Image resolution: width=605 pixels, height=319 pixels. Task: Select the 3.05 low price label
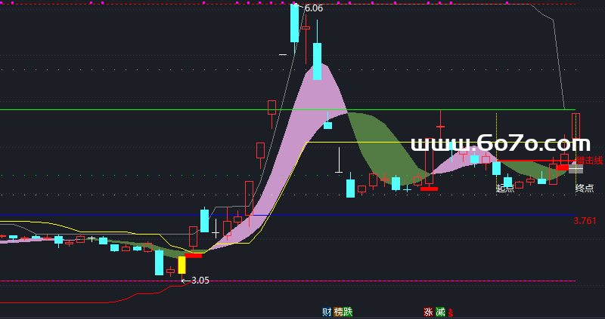[200, 281]
